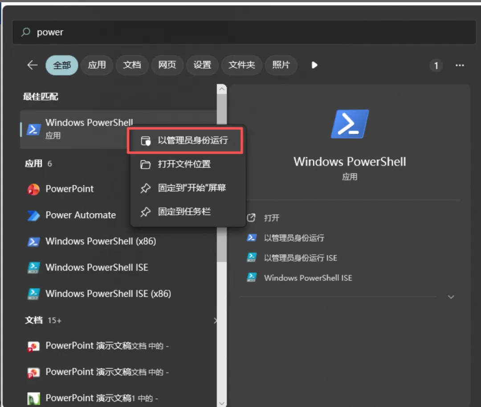The height and width of the screenshot is (407, 481).
Task: Switch to the 应用 filter tab
Action: (x=97, y=65)
